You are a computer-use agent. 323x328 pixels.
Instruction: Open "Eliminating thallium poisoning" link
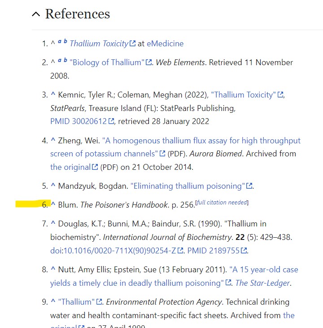pos(188,186)
